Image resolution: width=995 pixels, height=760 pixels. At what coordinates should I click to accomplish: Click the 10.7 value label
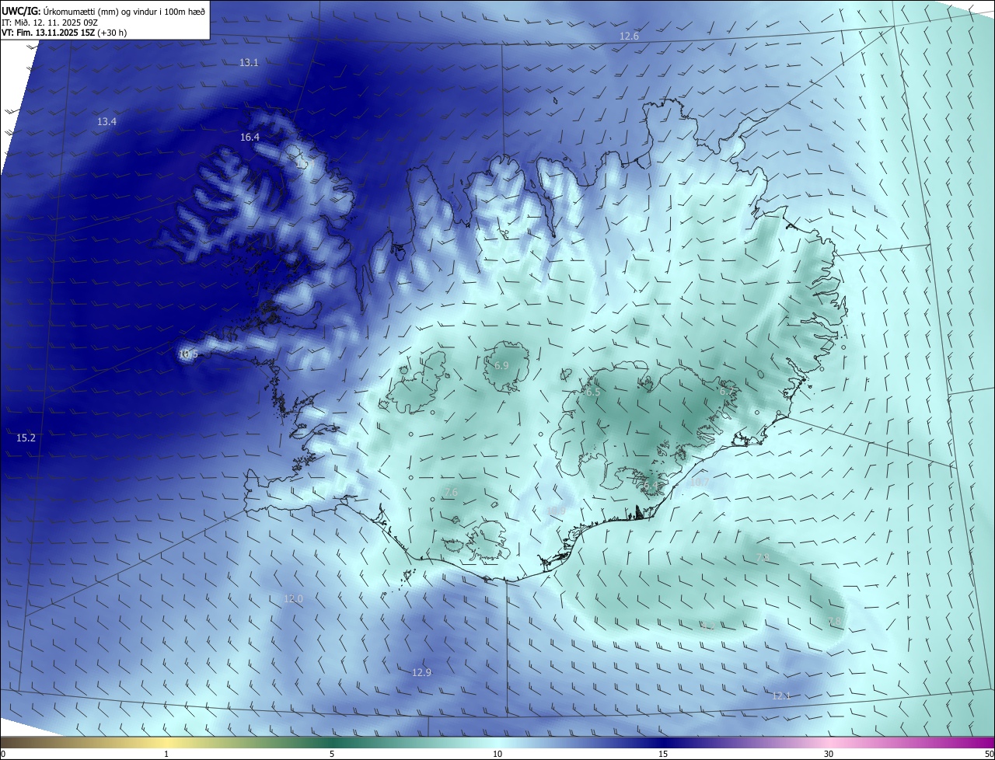[x=699, y=482]
